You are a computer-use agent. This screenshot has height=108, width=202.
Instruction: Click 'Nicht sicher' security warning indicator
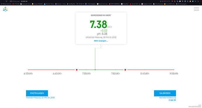[x=16, y=1]
